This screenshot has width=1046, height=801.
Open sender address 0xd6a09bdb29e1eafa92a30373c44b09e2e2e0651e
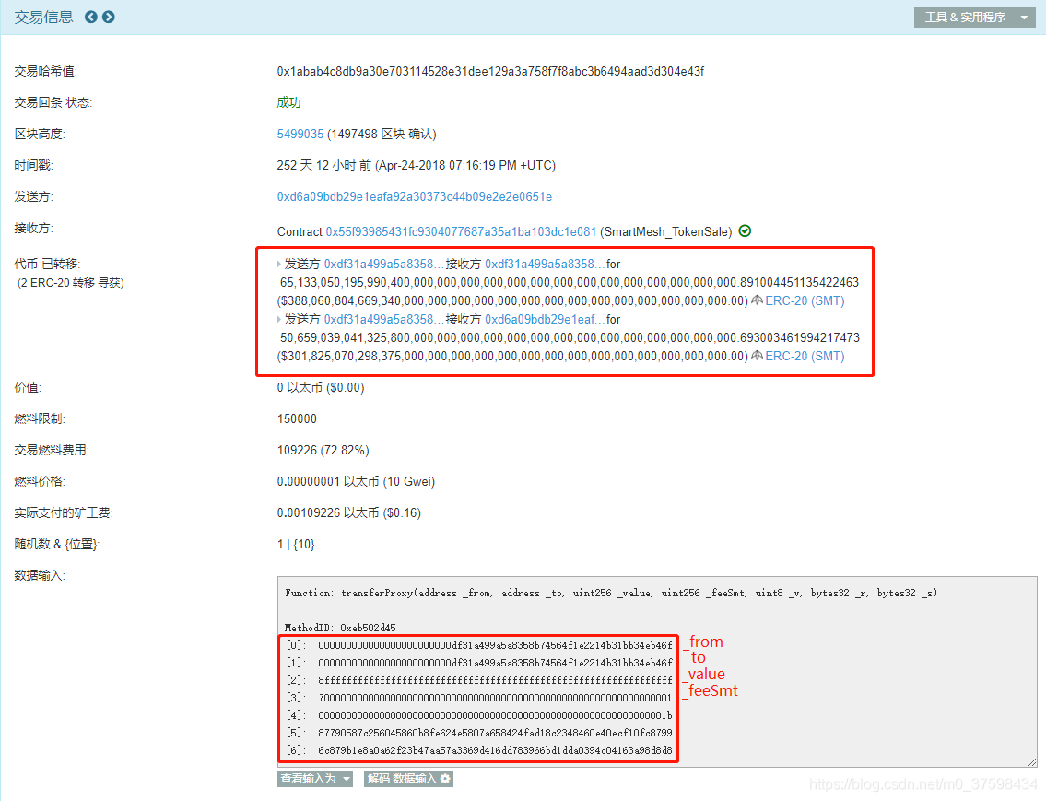point(415,196)
